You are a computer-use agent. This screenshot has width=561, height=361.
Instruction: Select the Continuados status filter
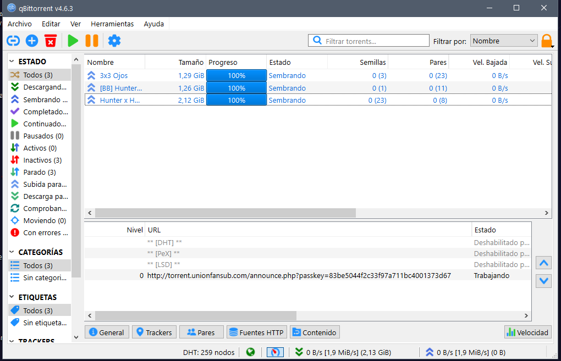coord(40,124)
